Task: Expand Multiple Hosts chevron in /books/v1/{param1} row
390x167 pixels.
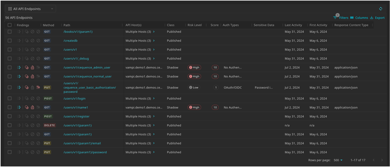Action: pyautogui.click(x=154, y=32)
